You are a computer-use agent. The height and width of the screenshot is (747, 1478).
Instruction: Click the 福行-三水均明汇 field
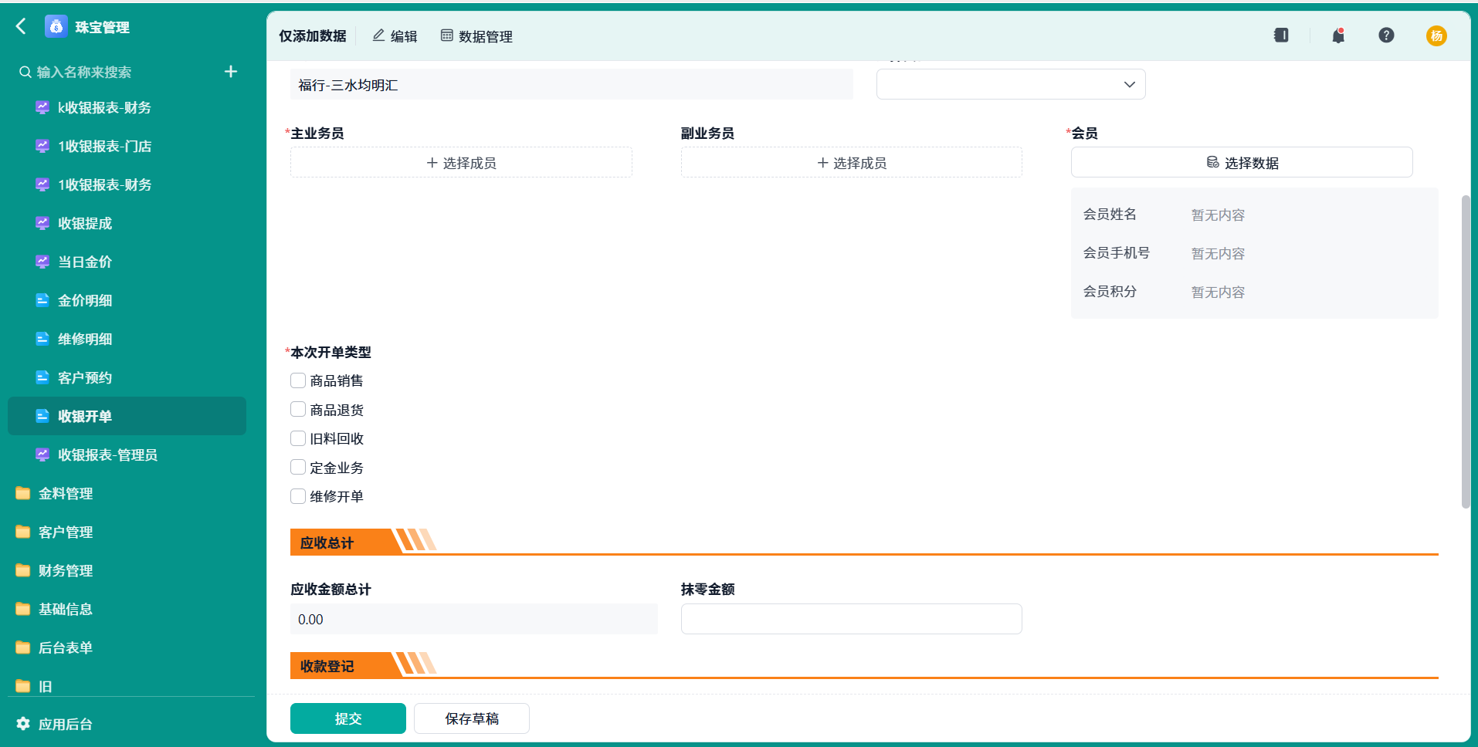click(572, 84)
